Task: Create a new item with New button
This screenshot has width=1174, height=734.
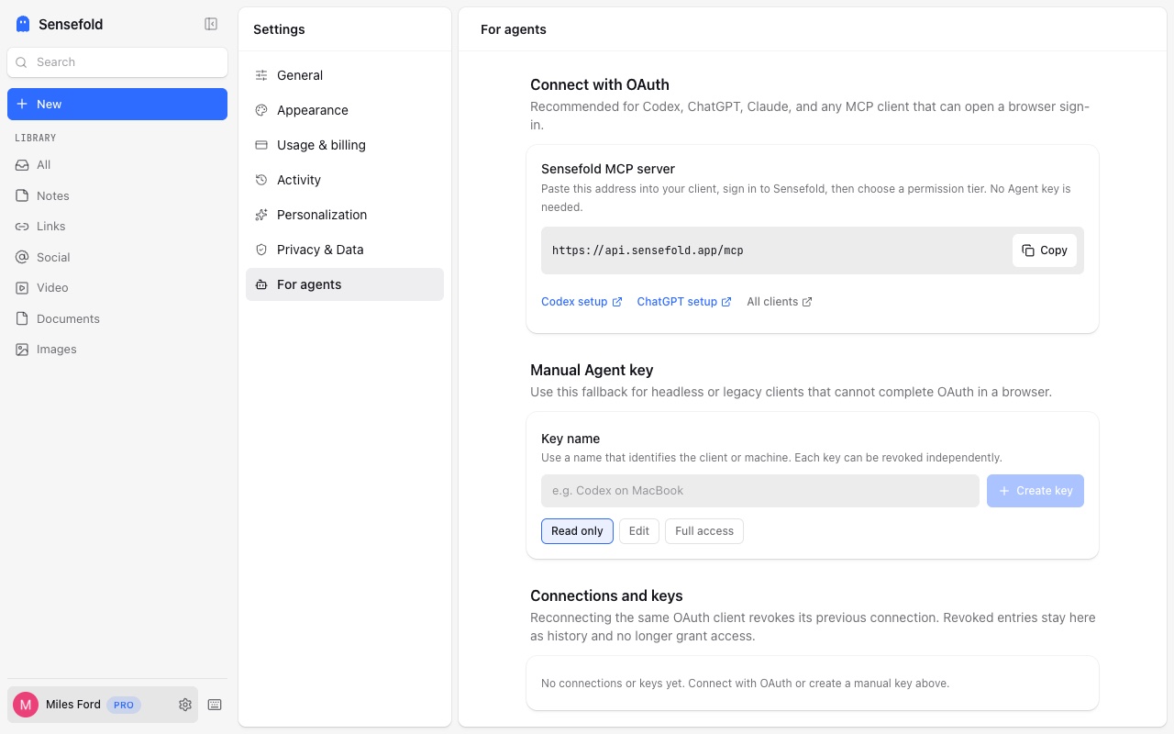Action: point(117,105)
